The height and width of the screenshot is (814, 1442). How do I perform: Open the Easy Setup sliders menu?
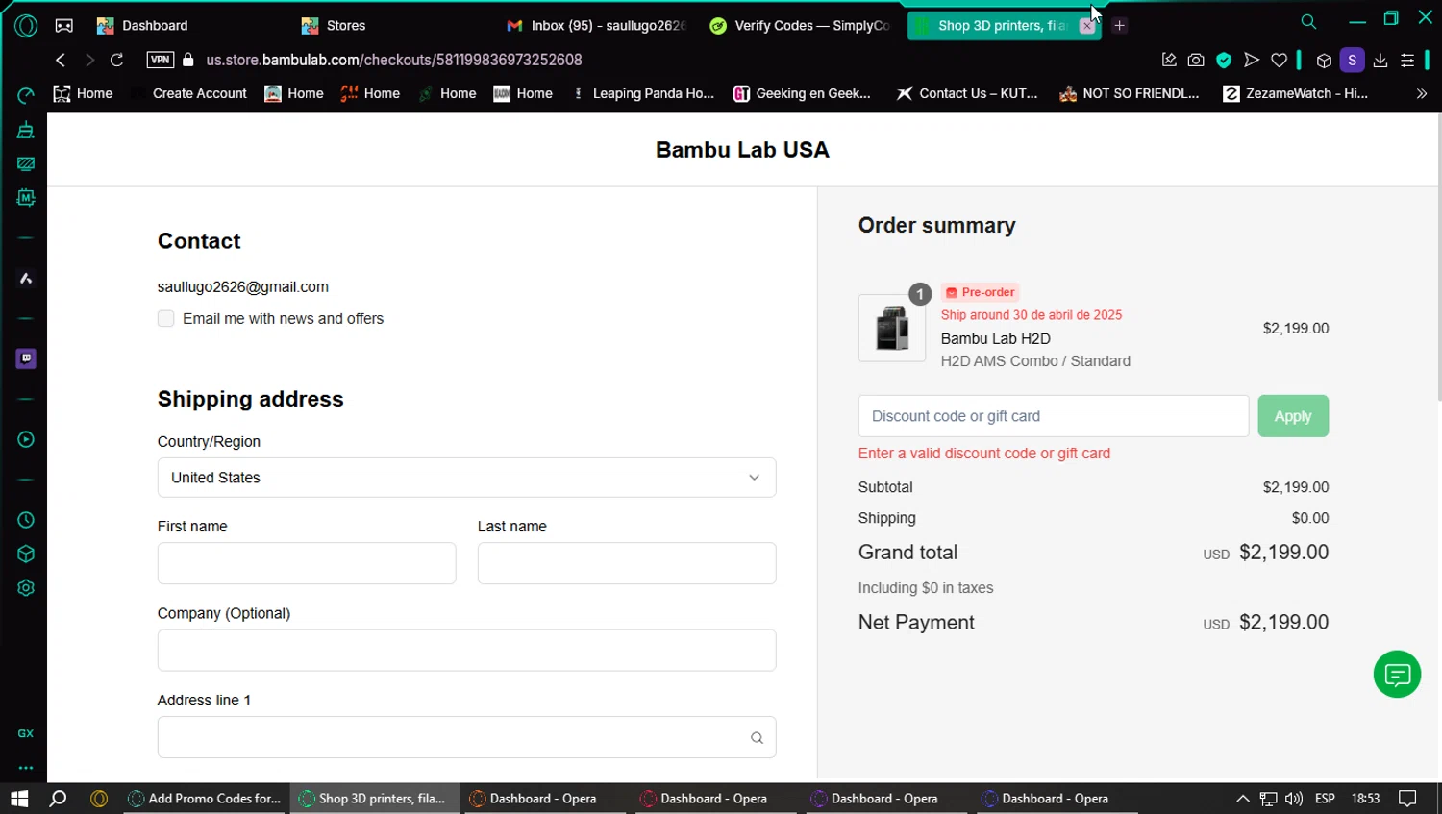click(x=1407, y=60)
